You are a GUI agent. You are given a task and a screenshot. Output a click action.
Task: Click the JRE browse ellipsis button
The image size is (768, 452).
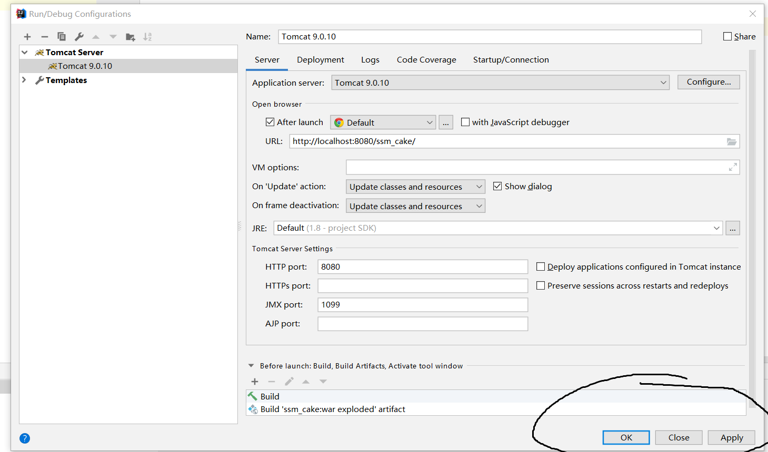pos(733,228)
